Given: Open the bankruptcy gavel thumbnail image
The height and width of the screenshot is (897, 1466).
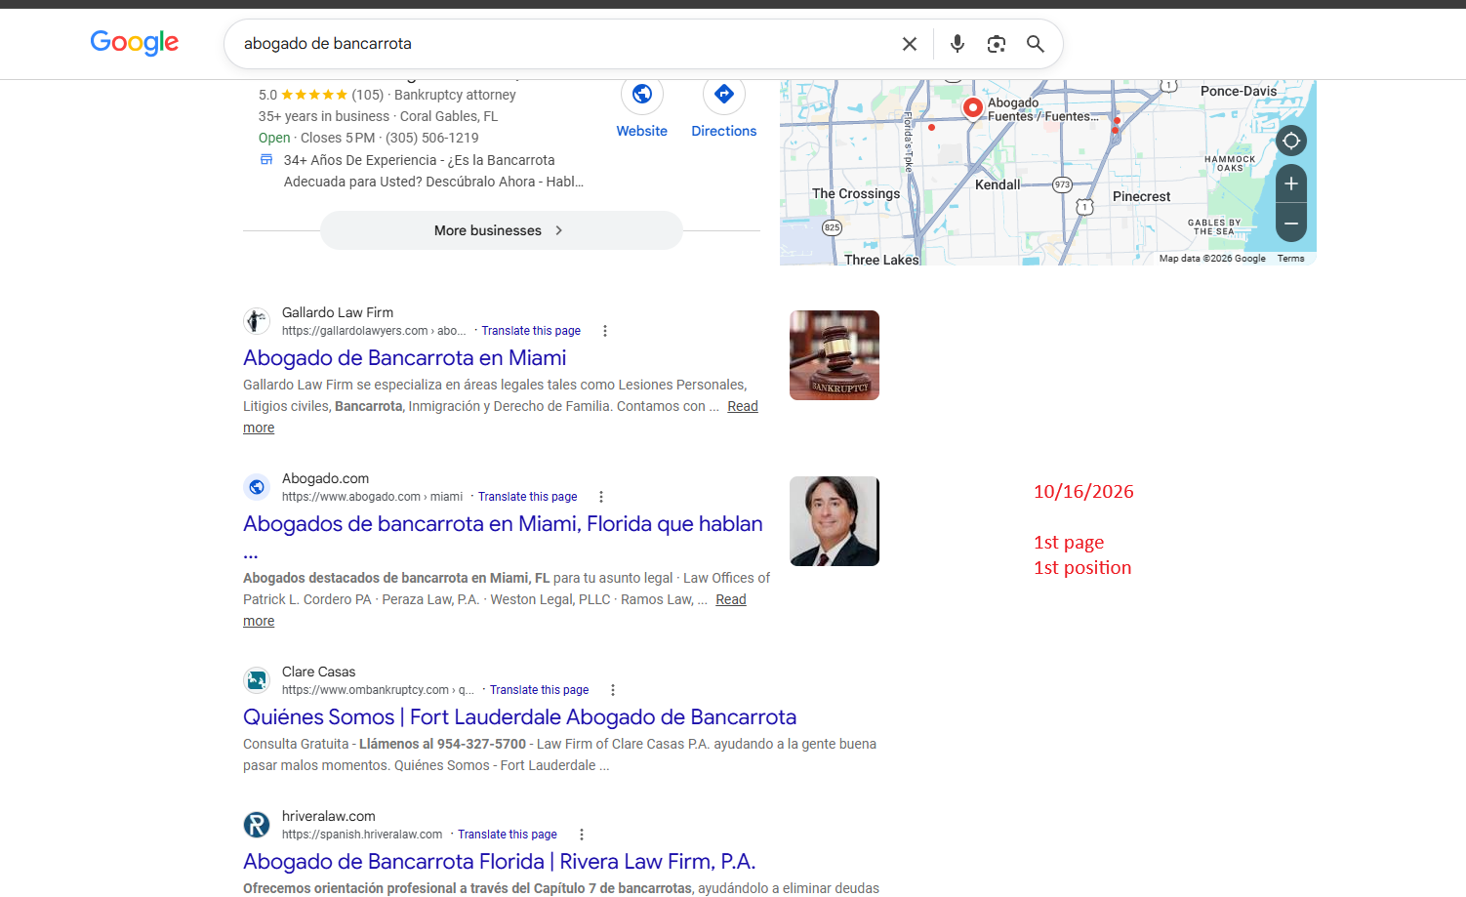Looking at the screenshot, I should 835,355.
